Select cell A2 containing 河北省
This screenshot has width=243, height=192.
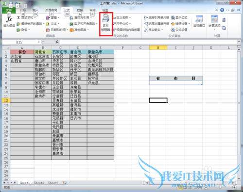(22, 56)
